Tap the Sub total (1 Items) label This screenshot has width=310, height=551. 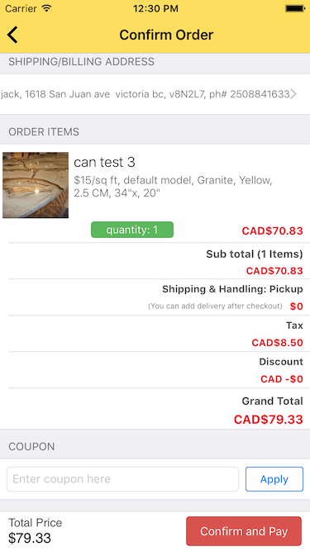(x=255, y=254)
